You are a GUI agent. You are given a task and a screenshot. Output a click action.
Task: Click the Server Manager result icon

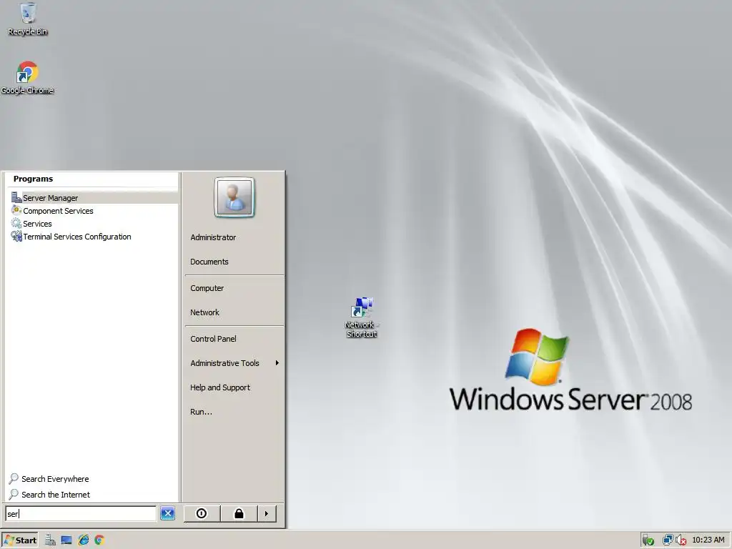tap(16, 197)
